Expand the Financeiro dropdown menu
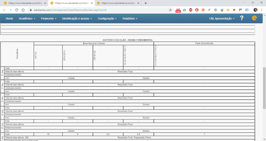Viewport: 266px width, 141px height. pos(49,19)
